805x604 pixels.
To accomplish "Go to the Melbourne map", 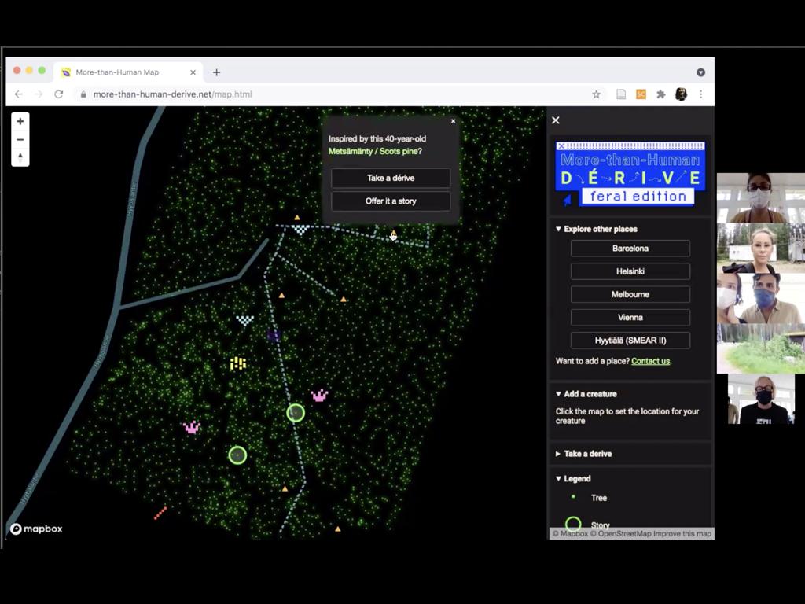I will (630, 294).
